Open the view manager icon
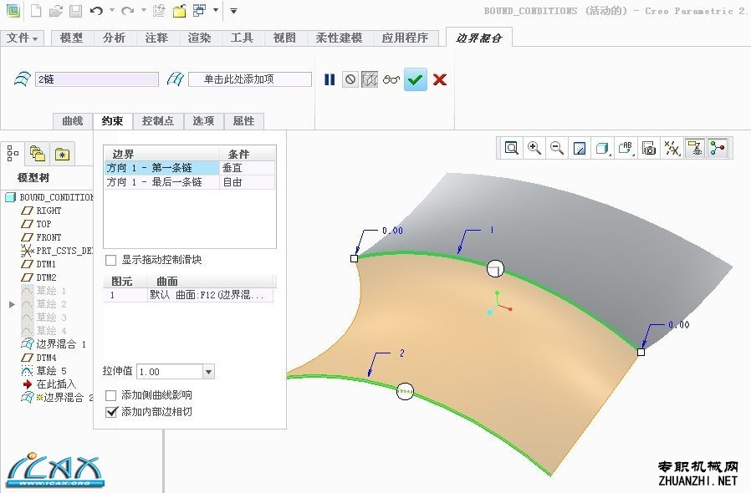The image size is (751, 493). [x=649, y=148]
